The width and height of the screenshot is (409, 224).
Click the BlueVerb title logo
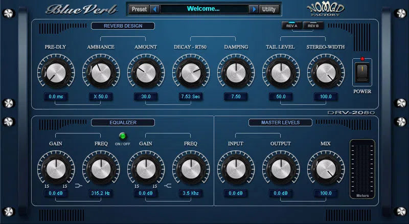tap(75, 9)
